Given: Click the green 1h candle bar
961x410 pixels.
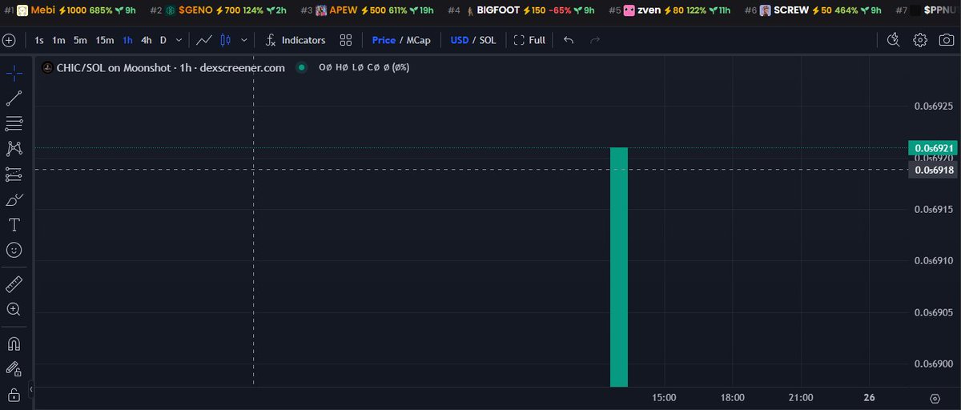Looking at the screenshot, I should click(619, 267).
